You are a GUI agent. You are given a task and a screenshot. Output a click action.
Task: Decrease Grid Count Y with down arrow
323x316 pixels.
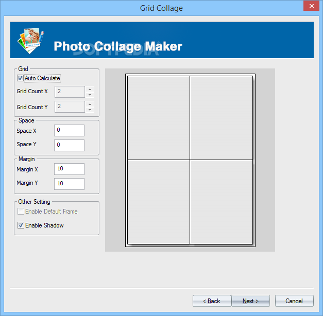click(90, 110)
